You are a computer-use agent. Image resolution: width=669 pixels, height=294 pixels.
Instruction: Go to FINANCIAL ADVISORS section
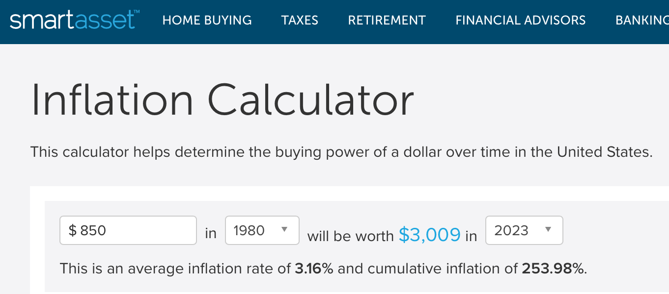pyautogui.click(x=521, y=20)
